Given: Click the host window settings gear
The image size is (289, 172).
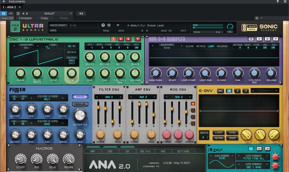Looking at the screenshot, I should pos(257,18).
